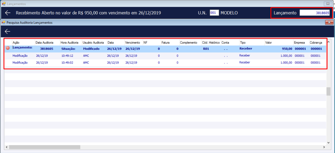The height and width of the screenshot is (153, 335).
Task: Click the Fatura column header
Action: [x=165, y=43]
